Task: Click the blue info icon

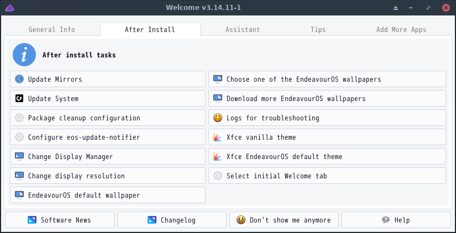Action: 24,55
